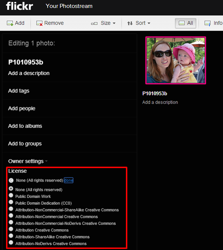This screenshot has width=223, height=250.
Task: Click the Info panel icon
Action: click(208, 24)
